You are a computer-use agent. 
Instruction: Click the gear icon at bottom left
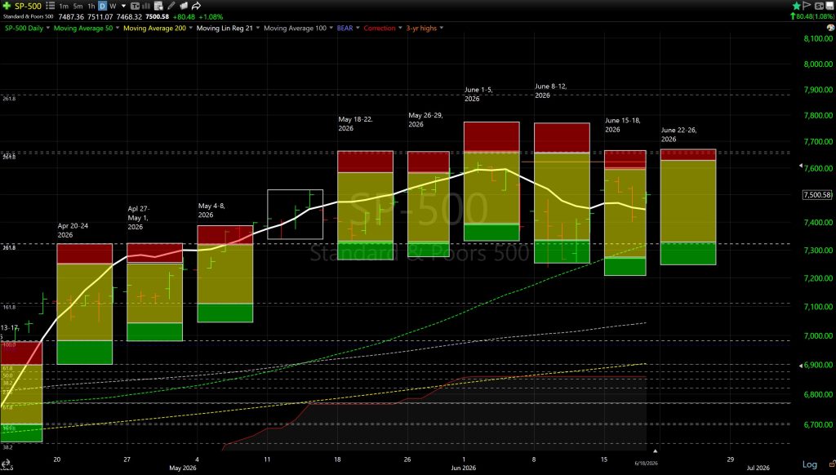click(6, 465)
